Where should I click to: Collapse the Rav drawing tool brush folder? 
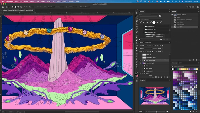point(144,32)
